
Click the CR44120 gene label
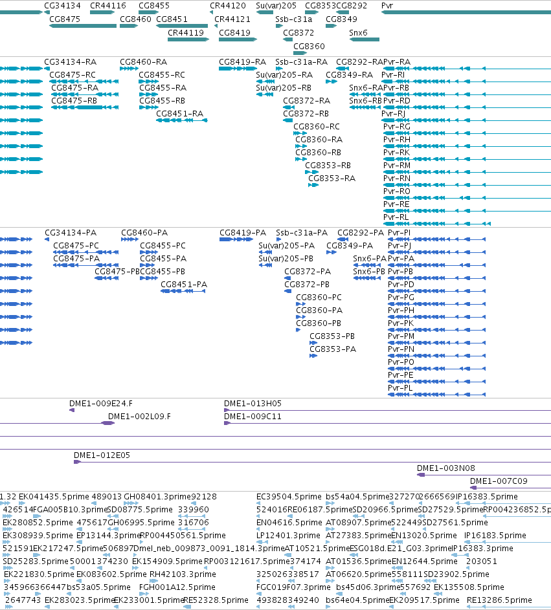point(228,5)
